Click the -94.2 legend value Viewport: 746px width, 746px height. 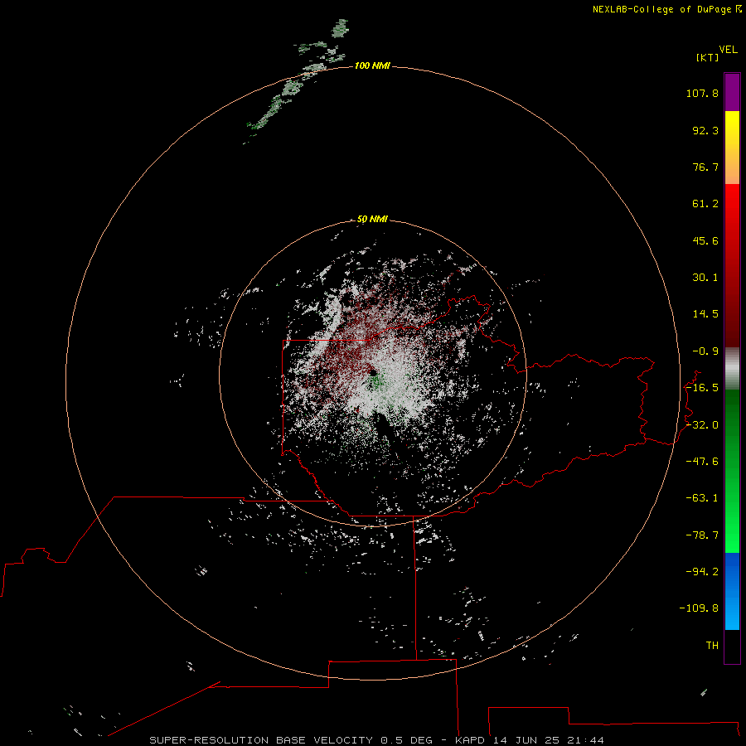point(702,572)
